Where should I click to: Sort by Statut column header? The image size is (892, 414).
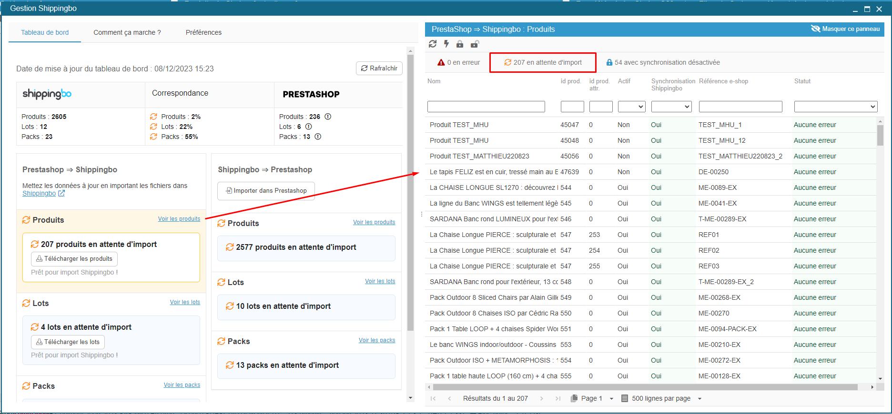[x=802, y=81]
